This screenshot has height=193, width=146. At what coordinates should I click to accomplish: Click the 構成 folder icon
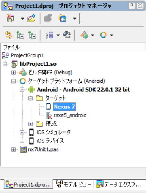[39, 124]
